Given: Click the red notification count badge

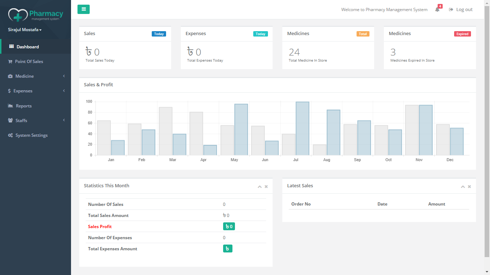Looking at the screenshot, I should pyautogui.click(x=440, y=6).
